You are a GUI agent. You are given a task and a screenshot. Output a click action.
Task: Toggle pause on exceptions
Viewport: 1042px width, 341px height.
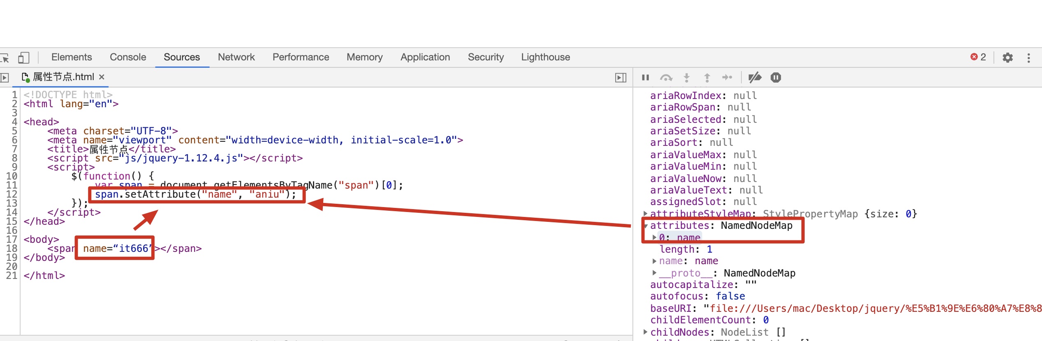[776, 77]
